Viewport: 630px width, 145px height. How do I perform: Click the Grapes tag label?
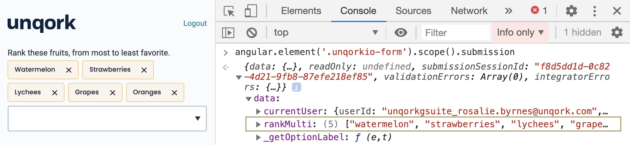point(87,92)
